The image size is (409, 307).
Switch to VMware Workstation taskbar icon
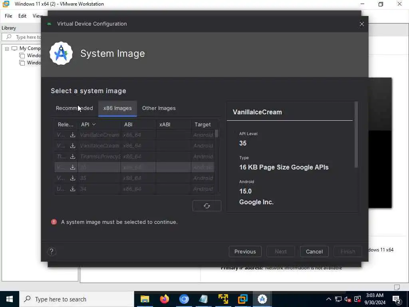tap(242, 299)
